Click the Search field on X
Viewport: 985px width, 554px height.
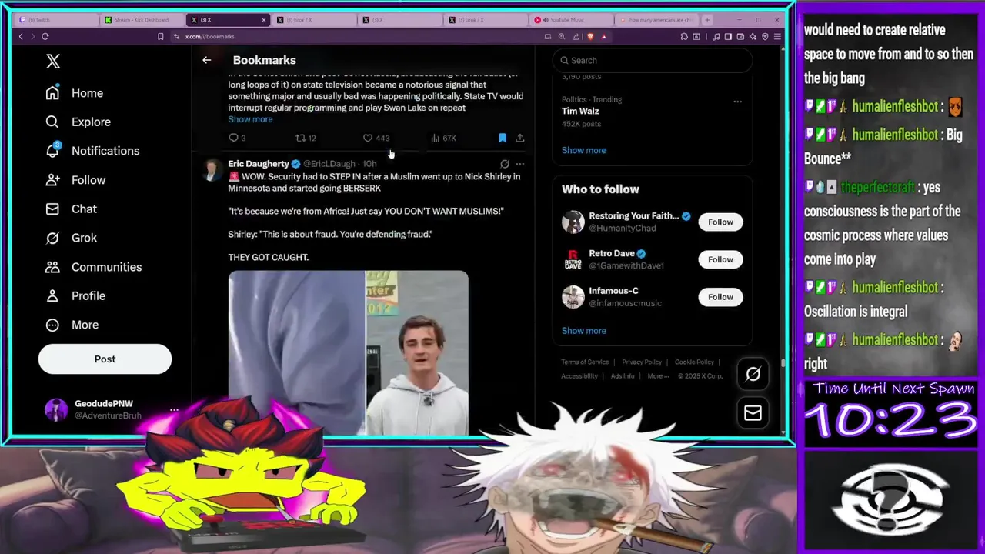pos(652,60)
